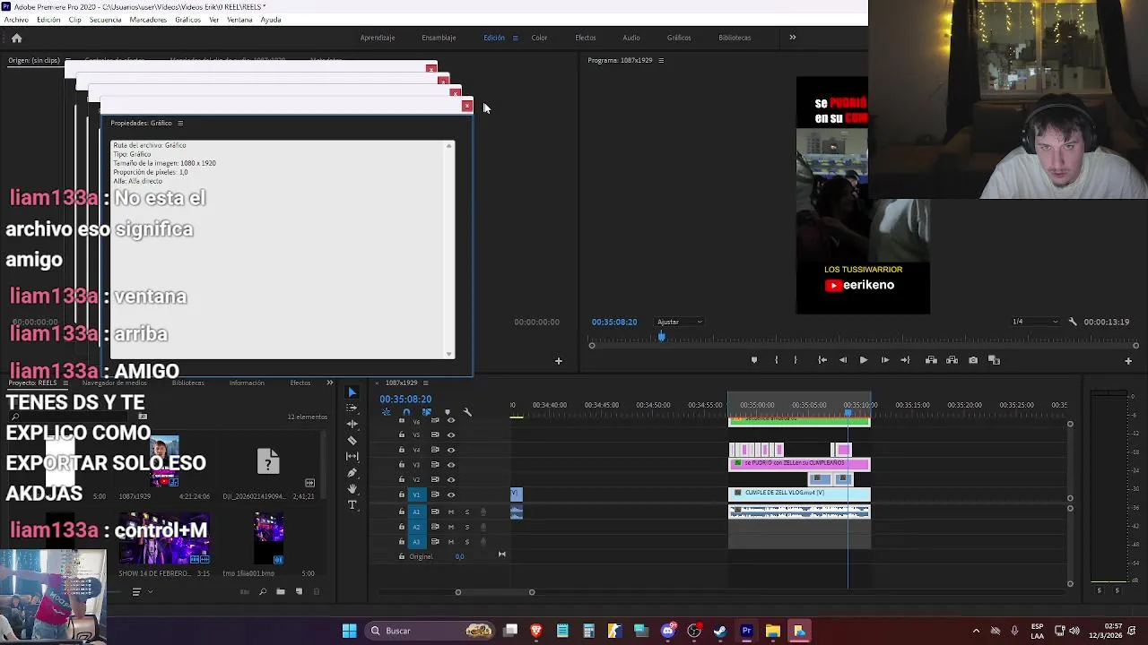Open Archivo menu
This screenshot has width=1148, height=645.
click(x=17, y=20)
